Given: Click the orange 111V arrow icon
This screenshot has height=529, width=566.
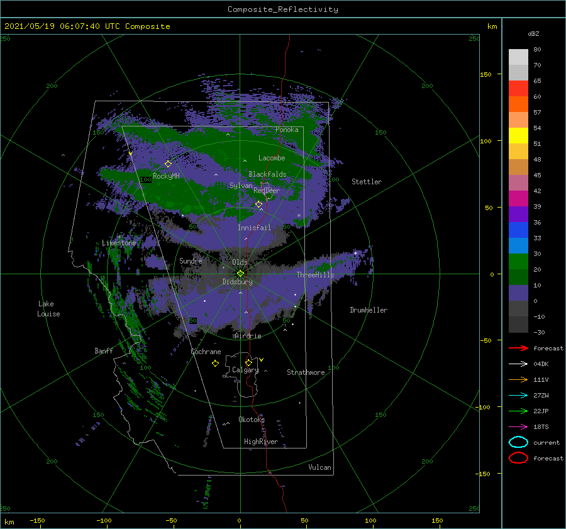Looking at the screenshot, I should 518,379.
